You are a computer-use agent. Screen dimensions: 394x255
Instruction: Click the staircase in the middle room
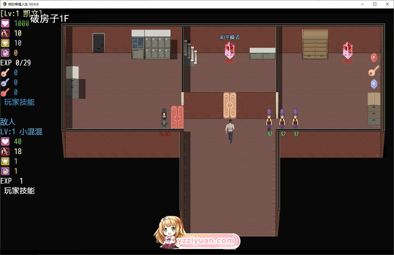[x=190, y=53]
